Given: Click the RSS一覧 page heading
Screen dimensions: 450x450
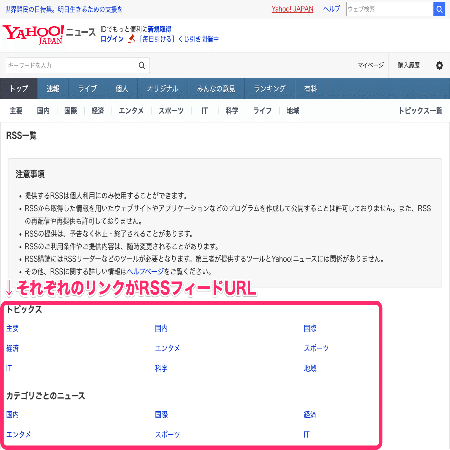Looking at the screenshot, I should coord(21,135).
